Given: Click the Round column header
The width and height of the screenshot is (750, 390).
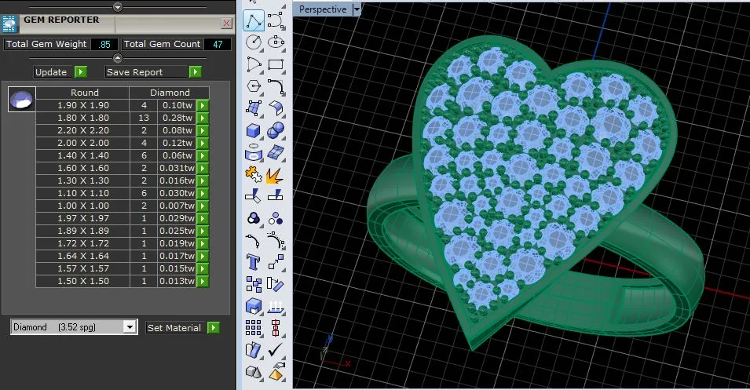Looking at the screenshot, I should (82, 93).
